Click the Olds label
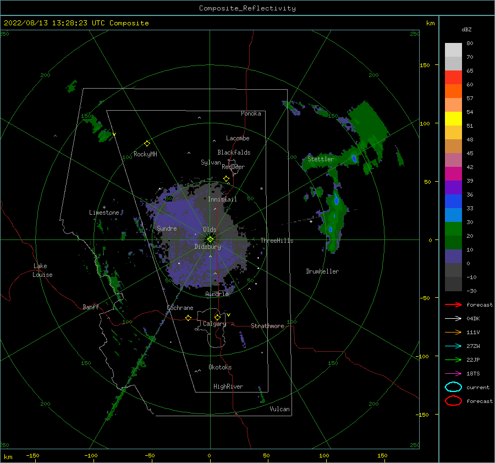Screen dimensions: 495x463 click(210, 230)
